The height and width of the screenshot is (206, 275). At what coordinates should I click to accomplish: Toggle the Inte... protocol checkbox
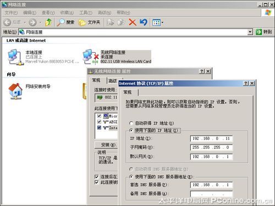[x=99, y=127]
